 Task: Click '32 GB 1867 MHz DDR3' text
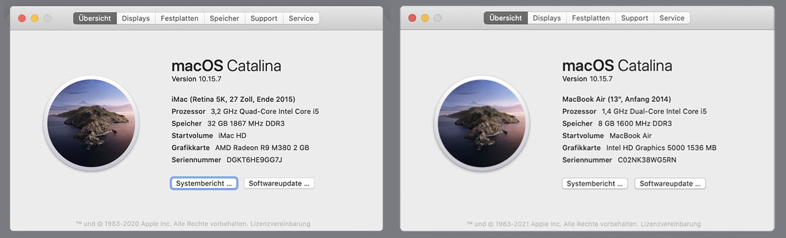point(246,124)
